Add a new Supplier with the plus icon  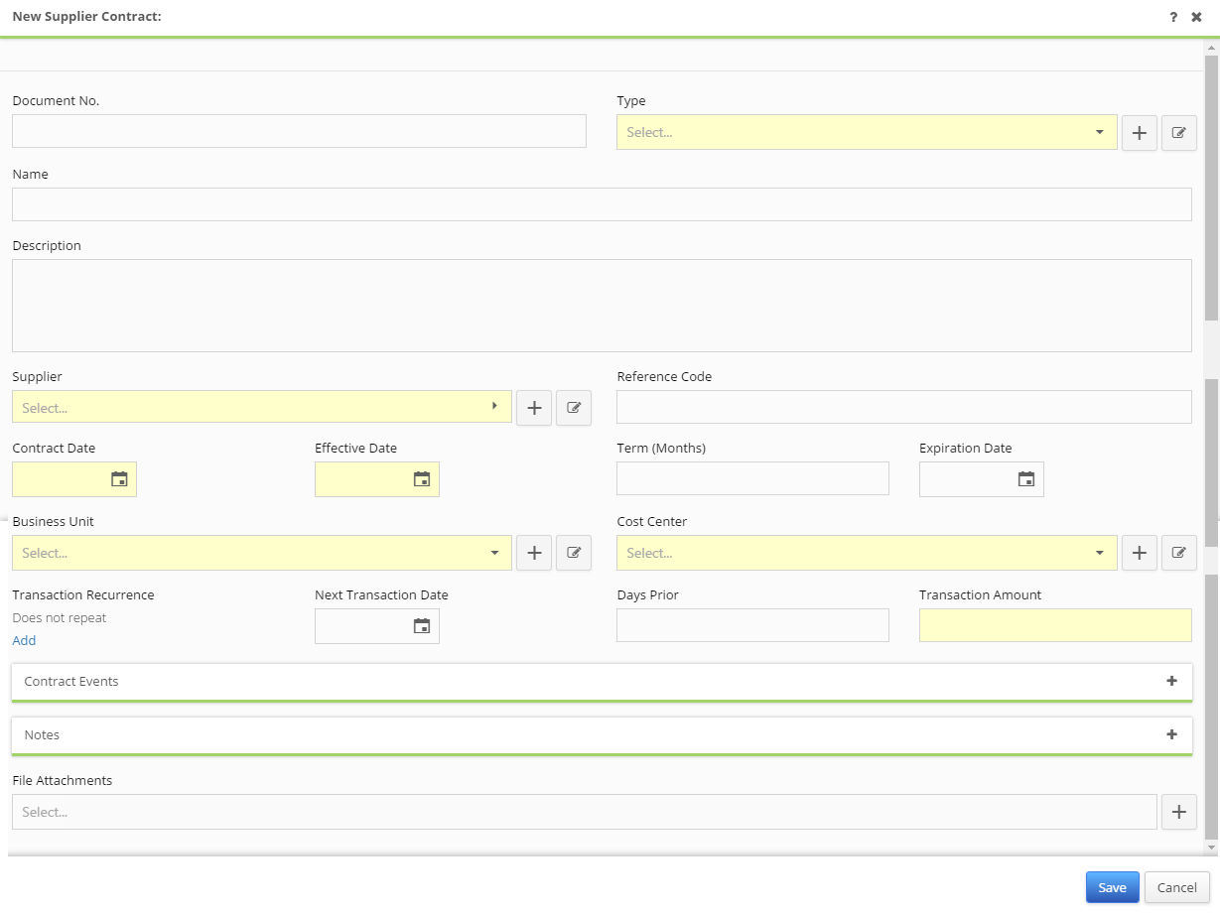pyautogui.click(x=534, y=407)
